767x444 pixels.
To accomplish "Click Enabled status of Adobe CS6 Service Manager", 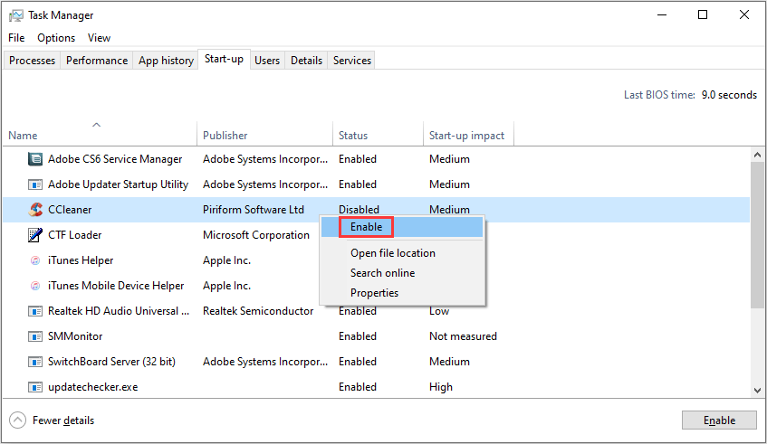I will [x=358, y=159].
